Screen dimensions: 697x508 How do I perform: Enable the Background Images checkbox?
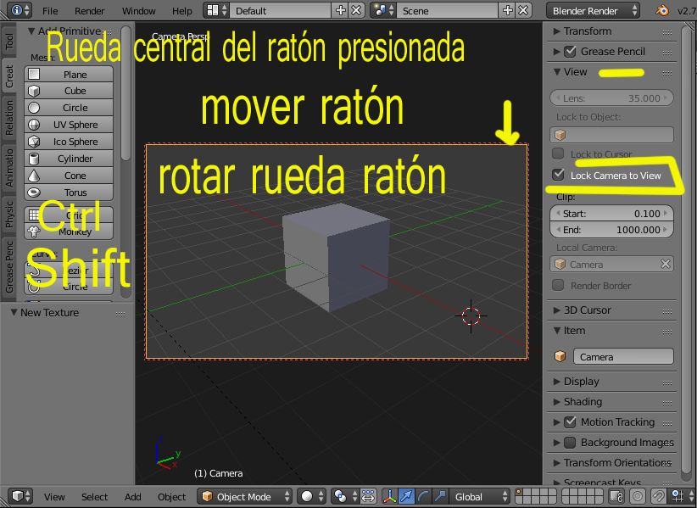pyautogui.click(x=570, y=442)
